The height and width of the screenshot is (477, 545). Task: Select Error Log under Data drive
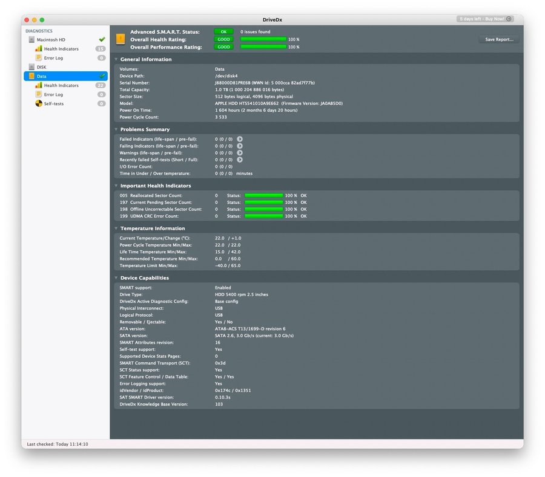[53, 95]
